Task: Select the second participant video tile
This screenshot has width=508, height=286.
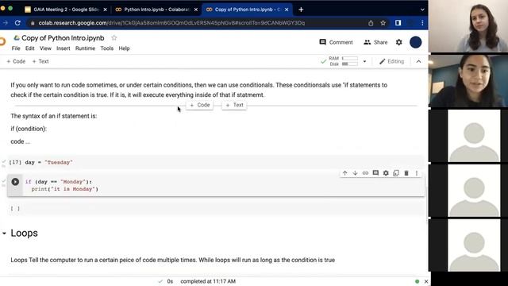Action: click(468, 81)
